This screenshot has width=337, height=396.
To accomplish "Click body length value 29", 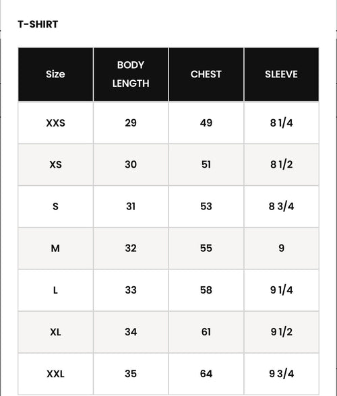I will coord(131,123).
